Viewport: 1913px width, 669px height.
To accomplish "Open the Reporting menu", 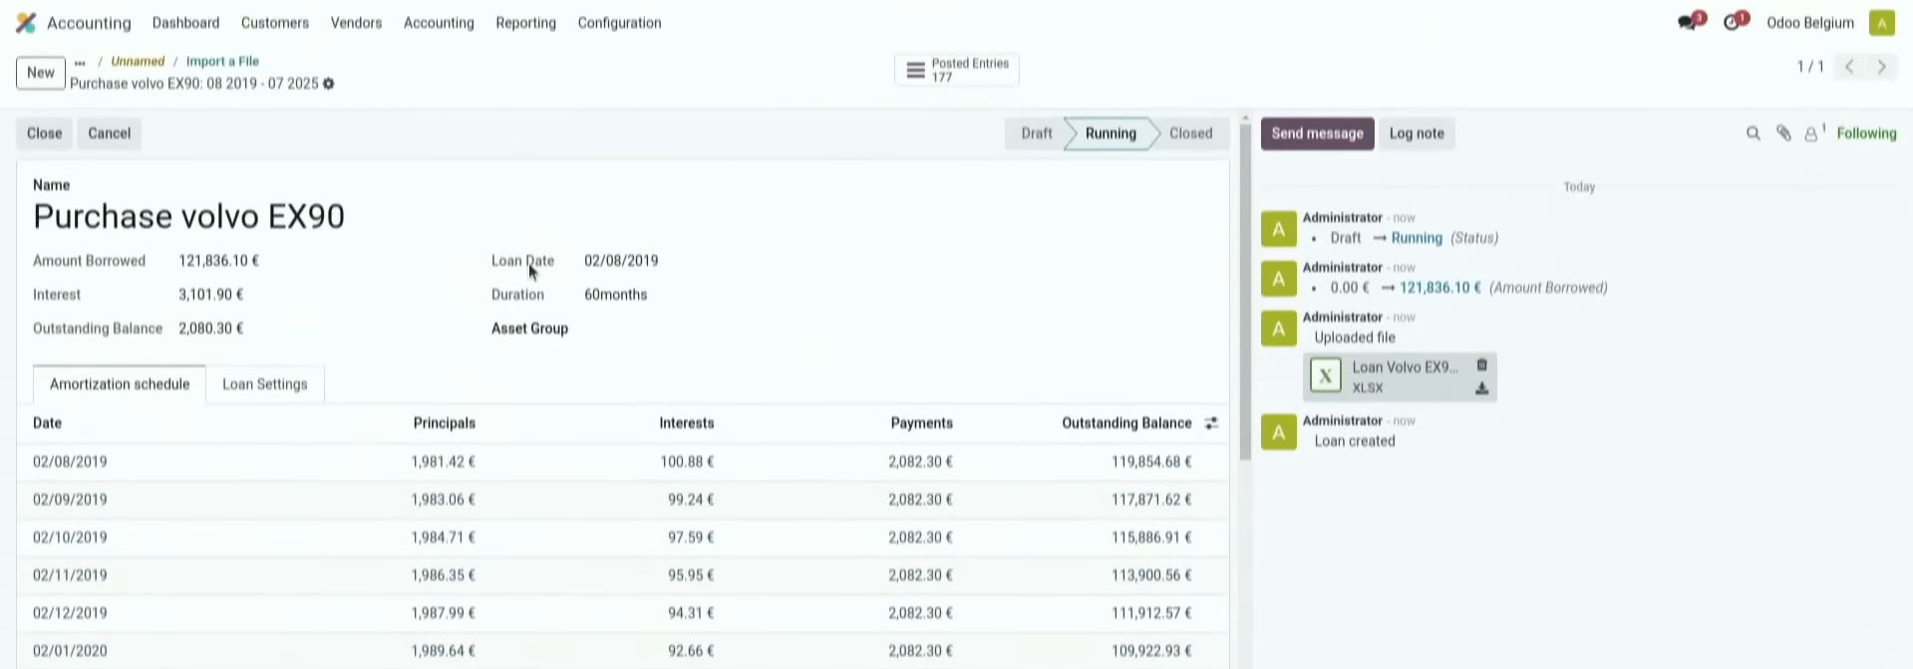I will tap(525, 23).
